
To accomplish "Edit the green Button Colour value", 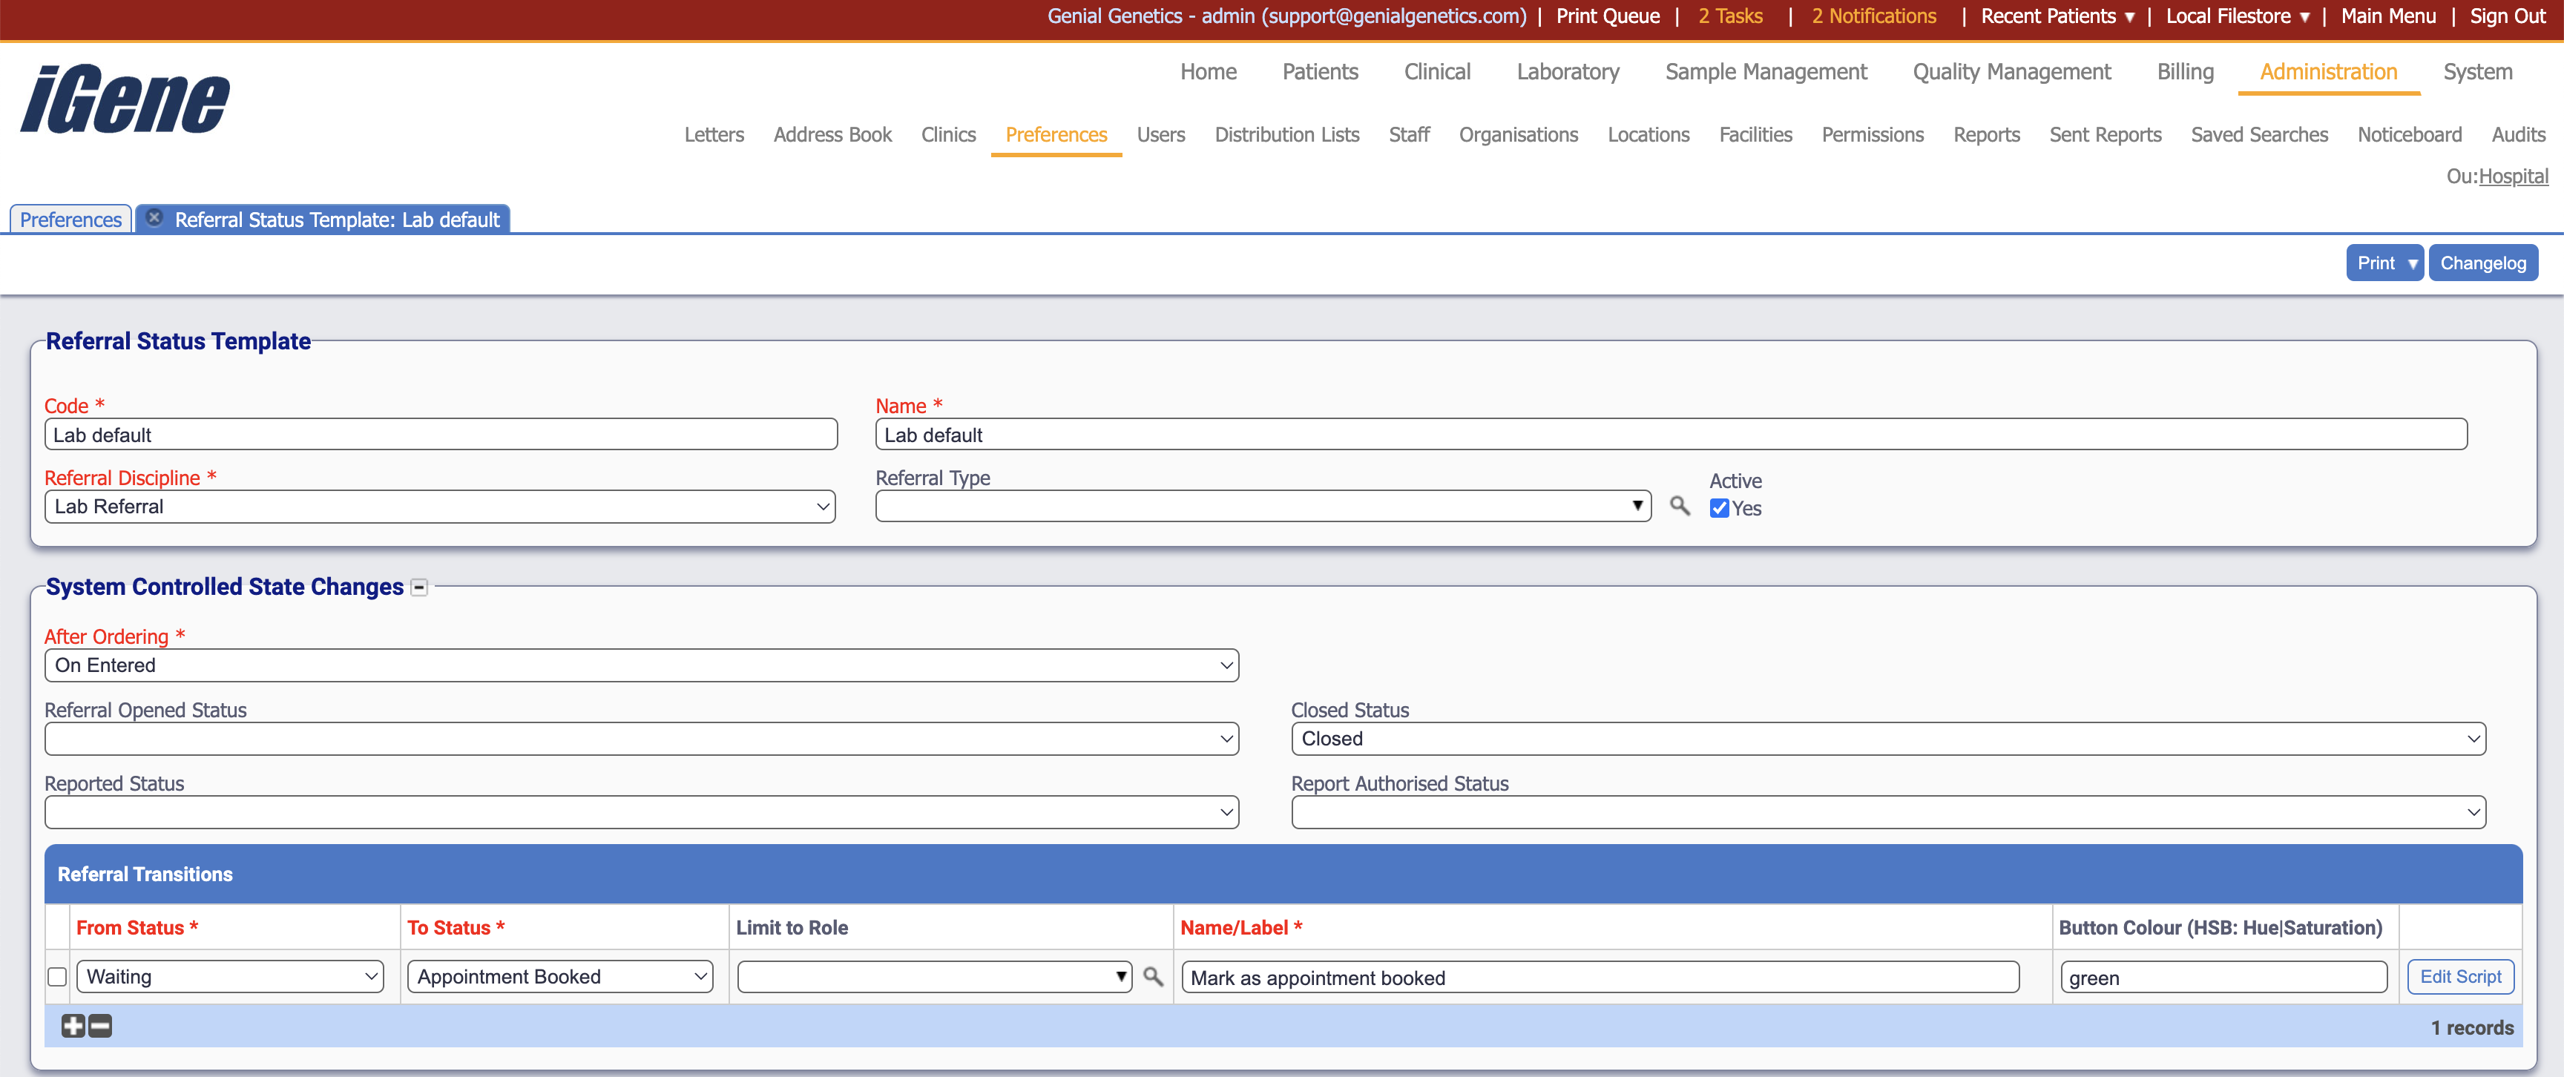I will point(2223,976).
